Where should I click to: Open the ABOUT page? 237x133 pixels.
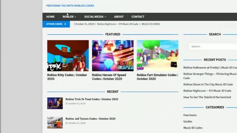click(x=118, y=17)
